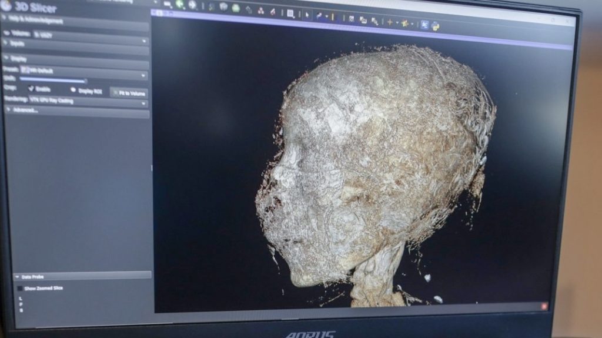The width and height of the screenshot is (602, 338).
Task: Click the capture screenshot icon
Action: pyautogui.click(x=352, y=19)
